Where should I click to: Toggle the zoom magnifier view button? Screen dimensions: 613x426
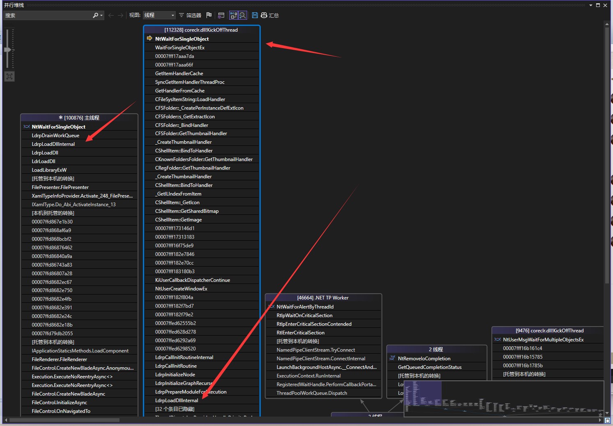click(243, 15)
